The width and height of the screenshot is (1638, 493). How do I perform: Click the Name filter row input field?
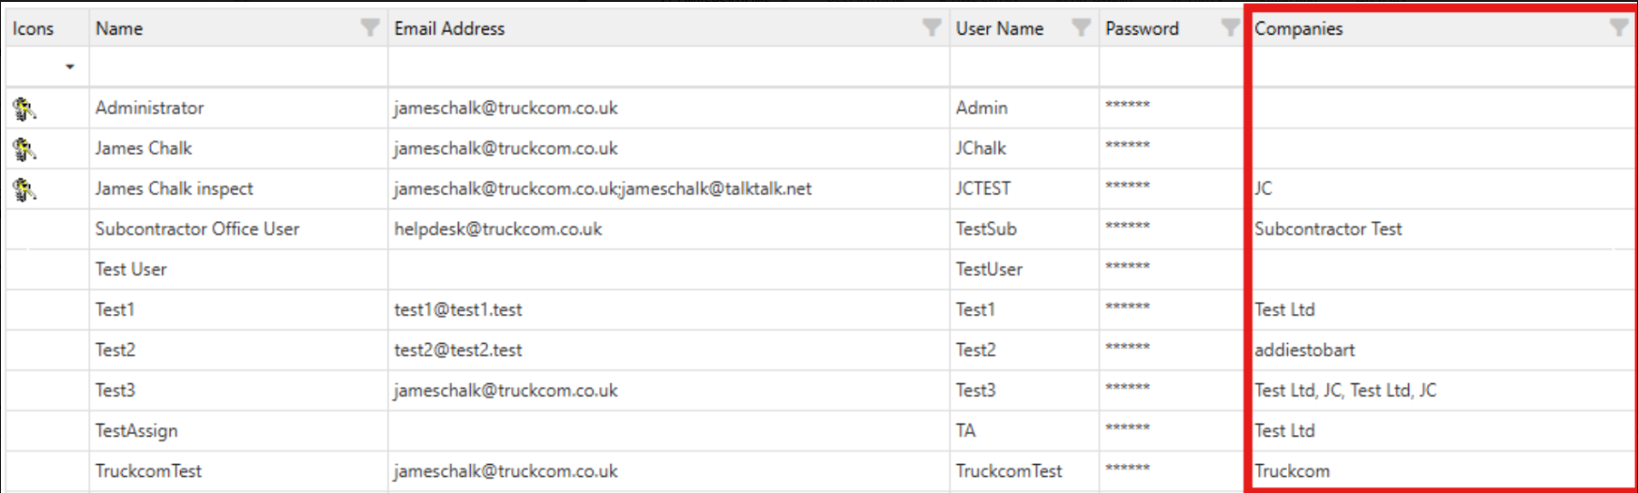238,67
